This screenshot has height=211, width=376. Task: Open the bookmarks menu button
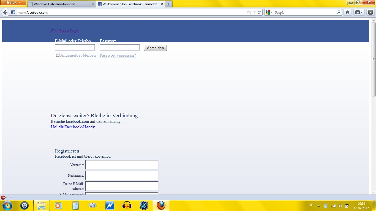point(359,12)
